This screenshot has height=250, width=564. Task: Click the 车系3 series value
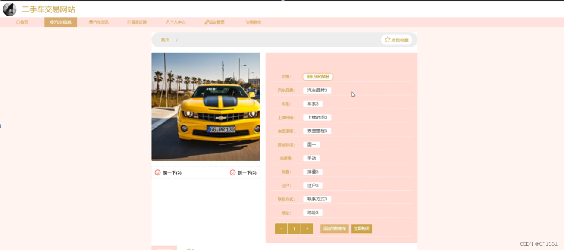(313, 104)
